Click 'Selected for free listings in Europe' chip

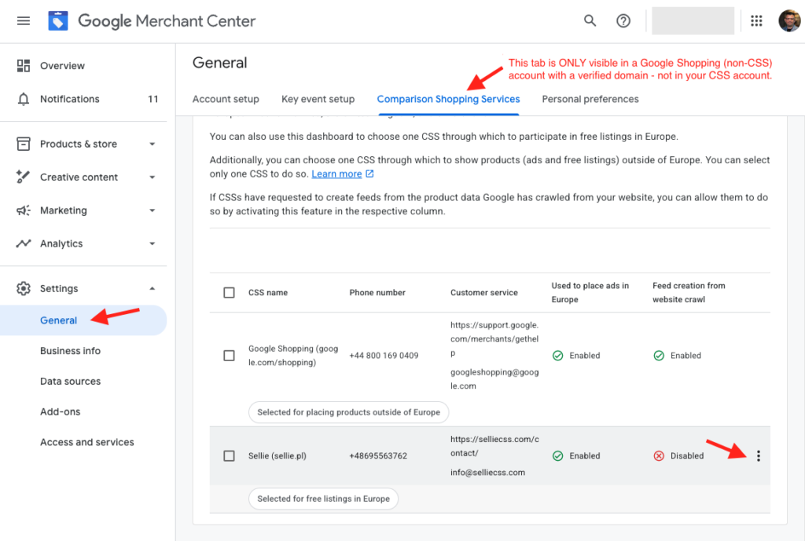point(323,499)
